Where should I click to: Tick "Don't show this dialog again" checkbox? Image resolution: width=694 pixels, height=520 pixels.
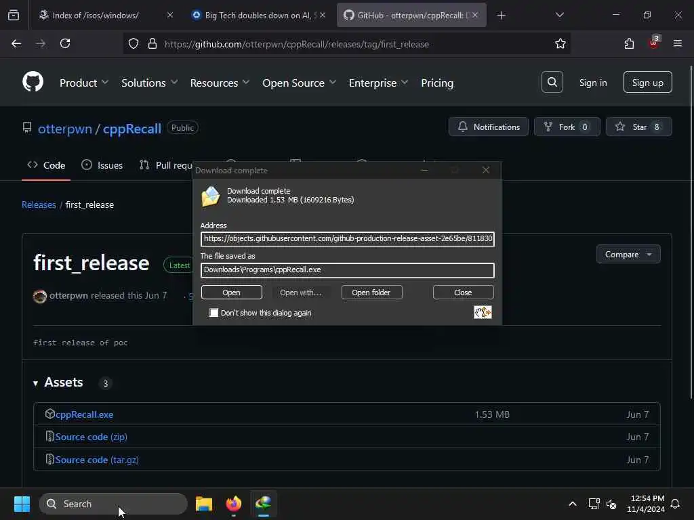click(x=213, y=313)
